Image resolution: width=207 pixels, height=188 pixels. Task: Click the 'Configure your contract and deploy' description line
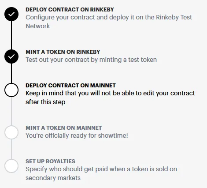point(109,17)
